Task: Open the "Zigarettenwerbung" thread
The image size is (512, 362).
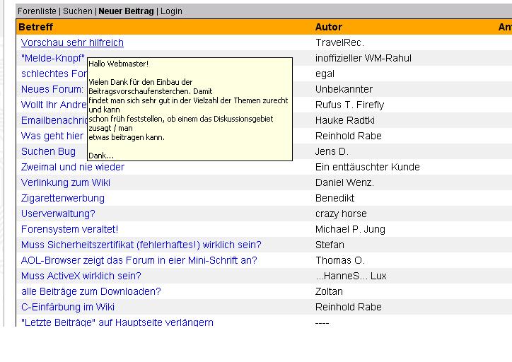Action: (63, 198)
